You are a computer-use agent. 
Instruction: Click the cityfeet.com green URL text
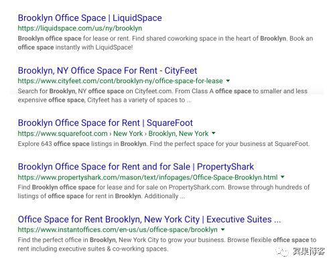point(120,80)
